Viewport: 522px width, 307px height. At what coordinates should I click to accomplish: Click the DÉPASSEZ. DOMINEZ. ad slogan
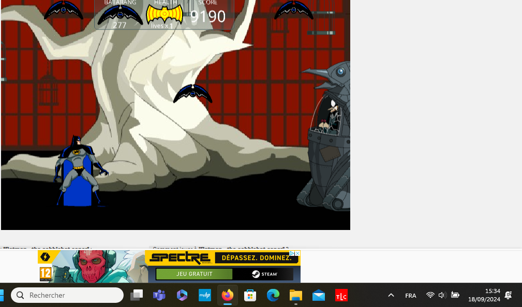point(256,258)
